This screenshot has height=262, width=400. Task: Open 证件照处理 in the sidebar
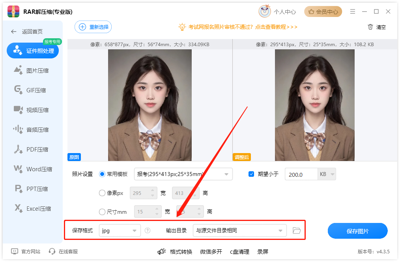click(33, 51)
